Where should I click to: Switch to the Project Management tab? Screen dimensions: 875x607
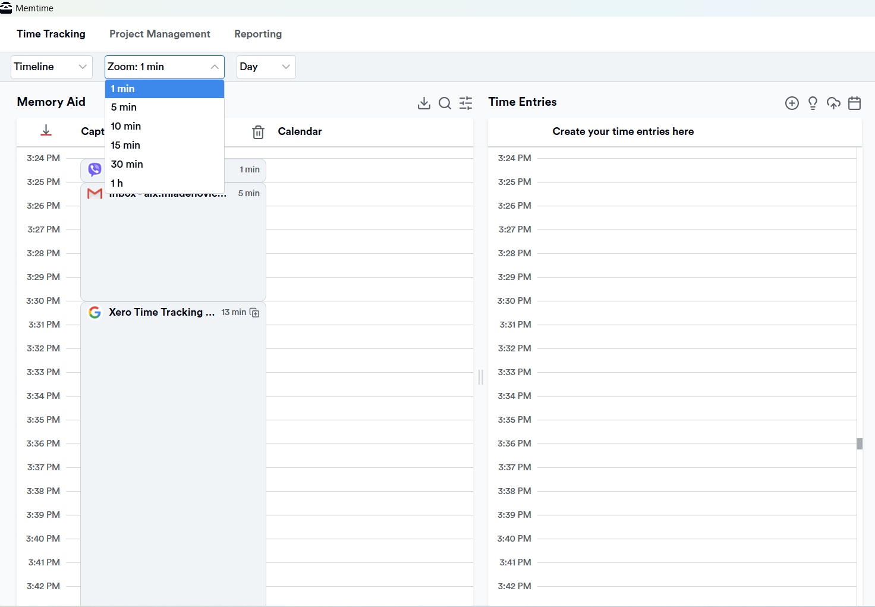tap(159, 34)
